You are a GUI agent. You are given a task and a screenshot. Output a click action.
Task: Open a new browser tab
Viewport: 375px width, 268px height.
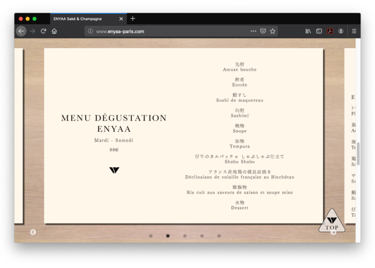pos(133,18)
